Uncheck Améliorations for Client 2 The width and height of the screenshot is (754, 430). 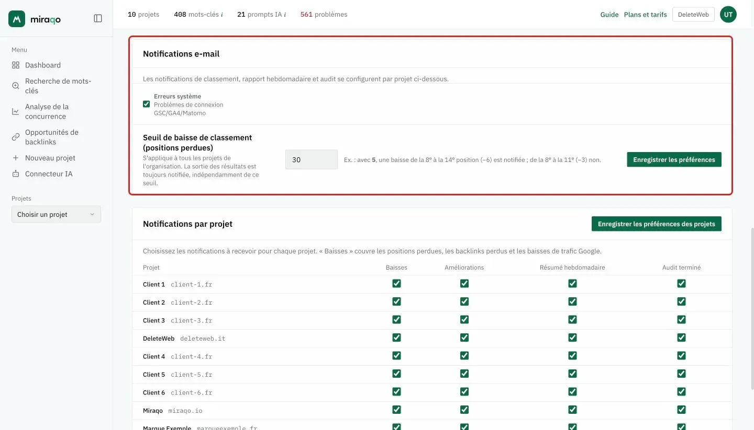[464, 301]
